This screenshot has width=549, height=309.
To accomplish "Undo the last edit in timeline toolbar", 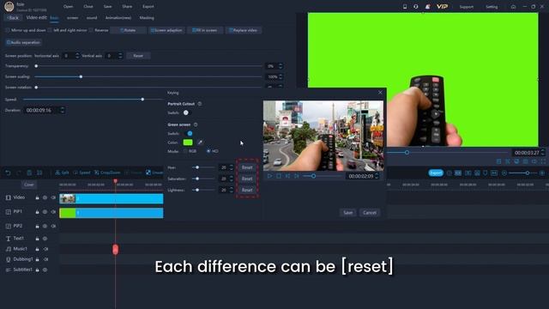I will 8,173.
